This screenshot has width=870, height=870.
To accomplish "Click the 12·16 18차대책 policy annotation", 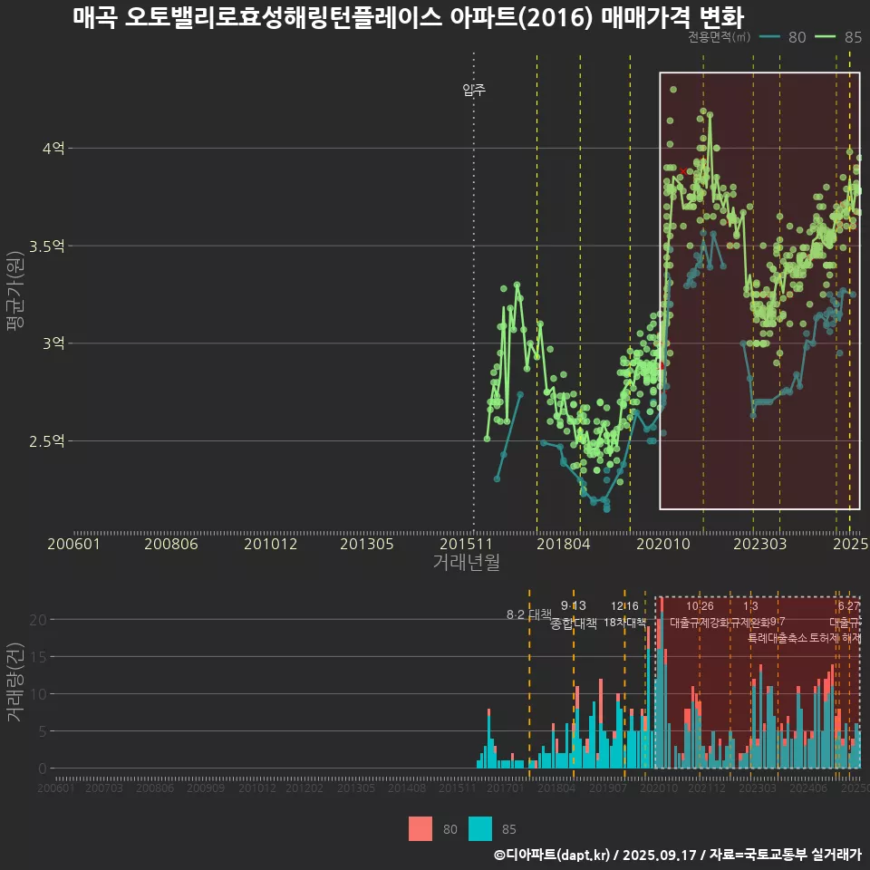I will (x=624, y=614).
